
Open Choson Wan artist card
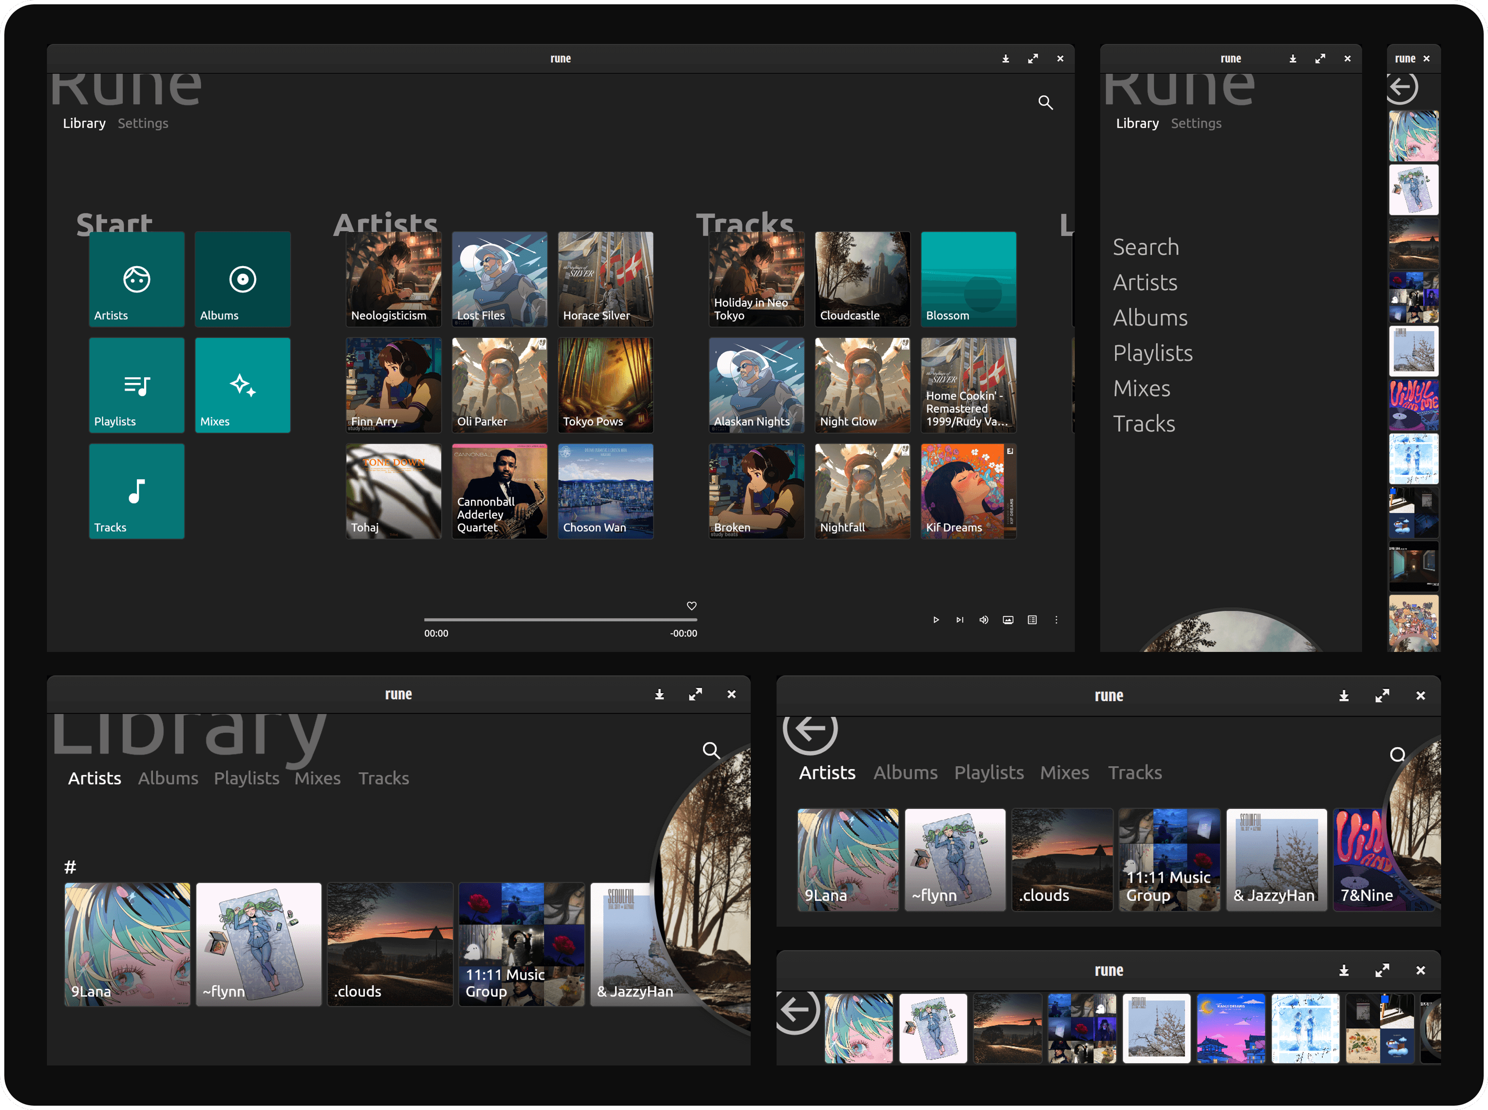[x=606, y=491]
